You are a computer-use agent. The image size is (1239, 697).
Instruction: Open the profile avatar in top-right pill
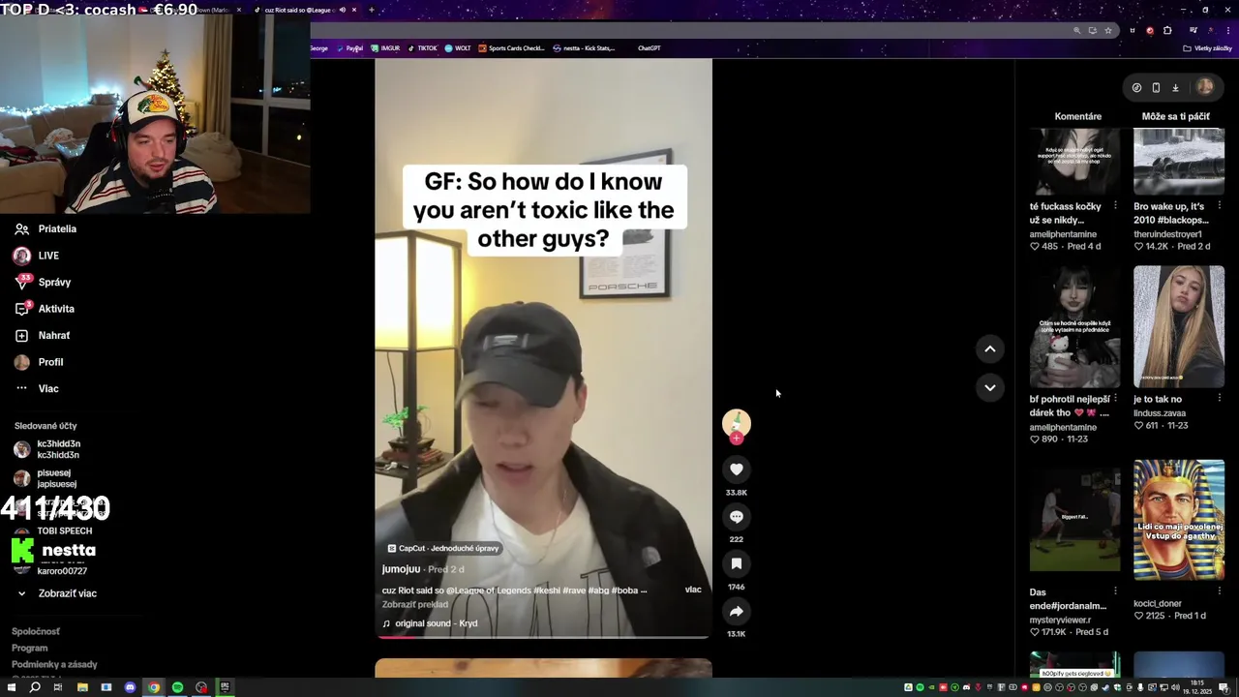pos(1205,87)
